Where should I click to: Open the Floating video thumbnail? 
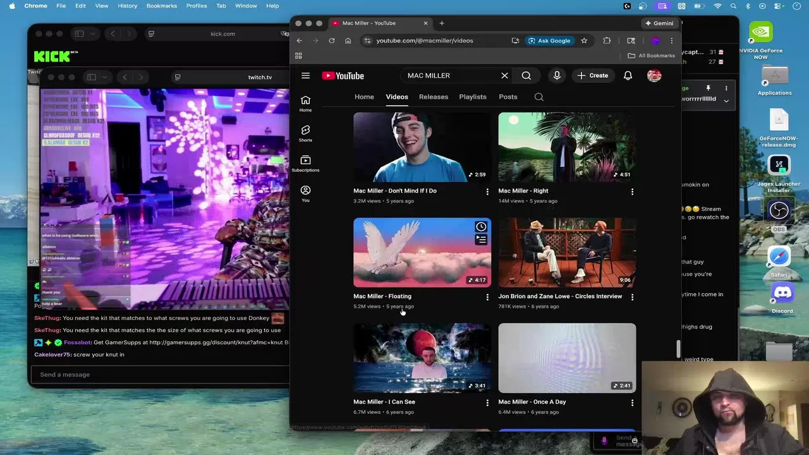(x=422, y=253)
